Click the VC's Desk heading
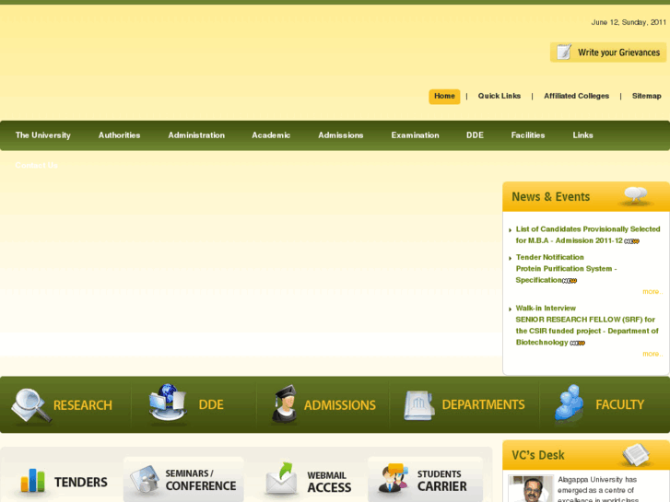 coord(538,455)
